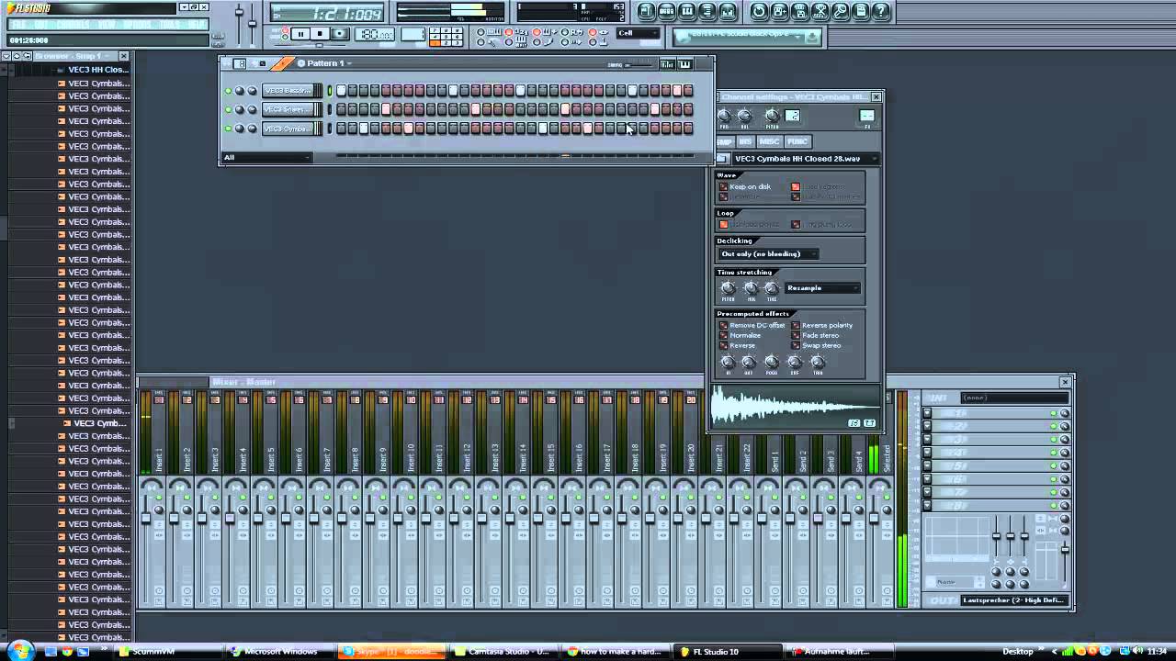Switch to the INS tab
Viewport: 1176px width, 661px height.
745,141
